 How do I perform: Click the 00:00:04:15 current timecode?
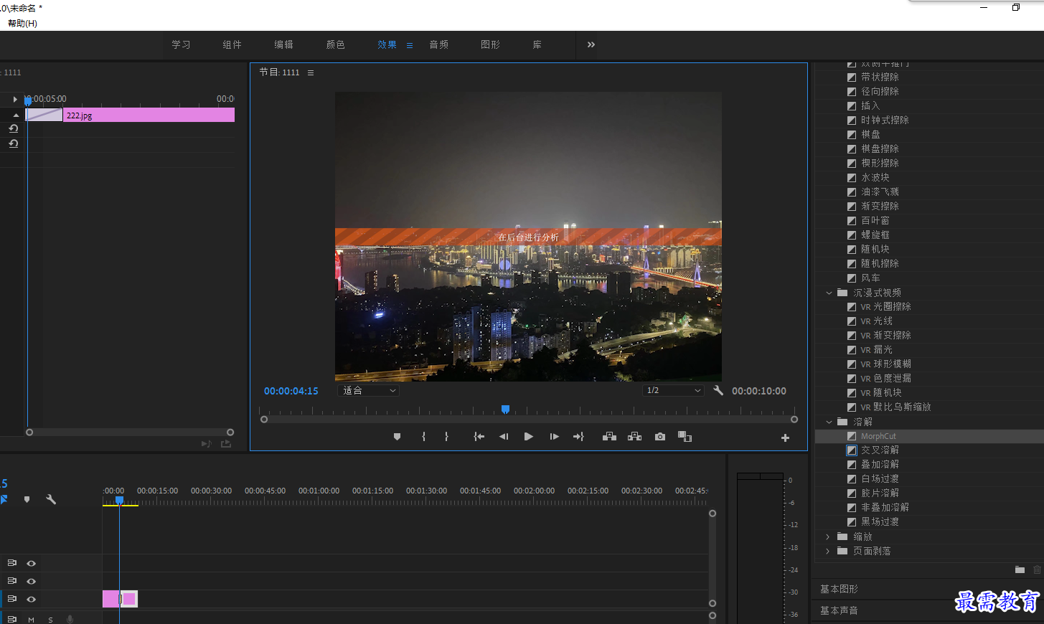(x=291, y=391)
